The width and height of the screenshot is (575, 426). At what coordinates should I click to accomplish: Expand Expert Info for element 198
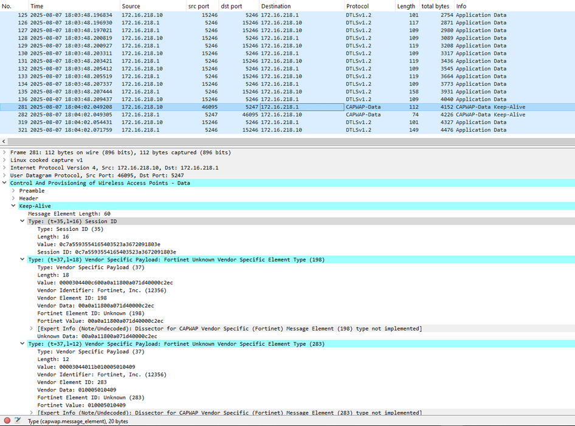pos(32,329)
